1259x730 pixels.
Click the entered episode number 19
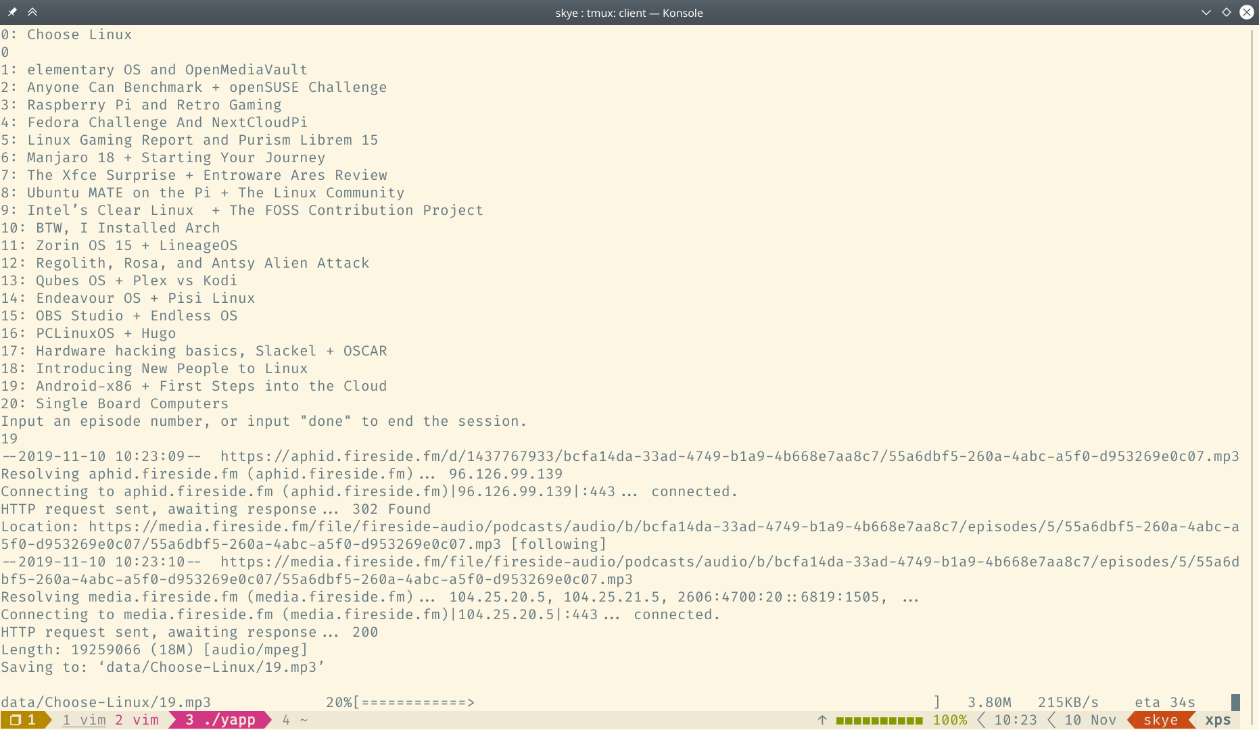tap(9, 439)
